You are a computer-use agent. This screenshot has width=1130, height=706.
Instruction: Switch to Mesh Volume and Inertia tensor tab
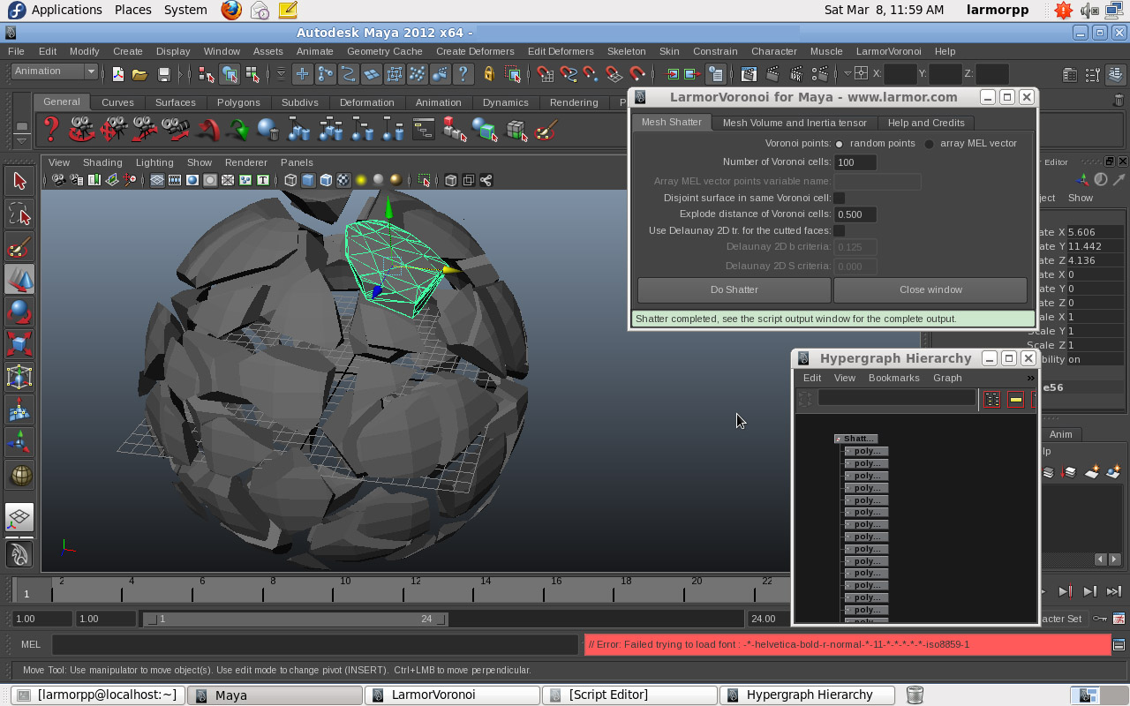click(x=795, y=123)
